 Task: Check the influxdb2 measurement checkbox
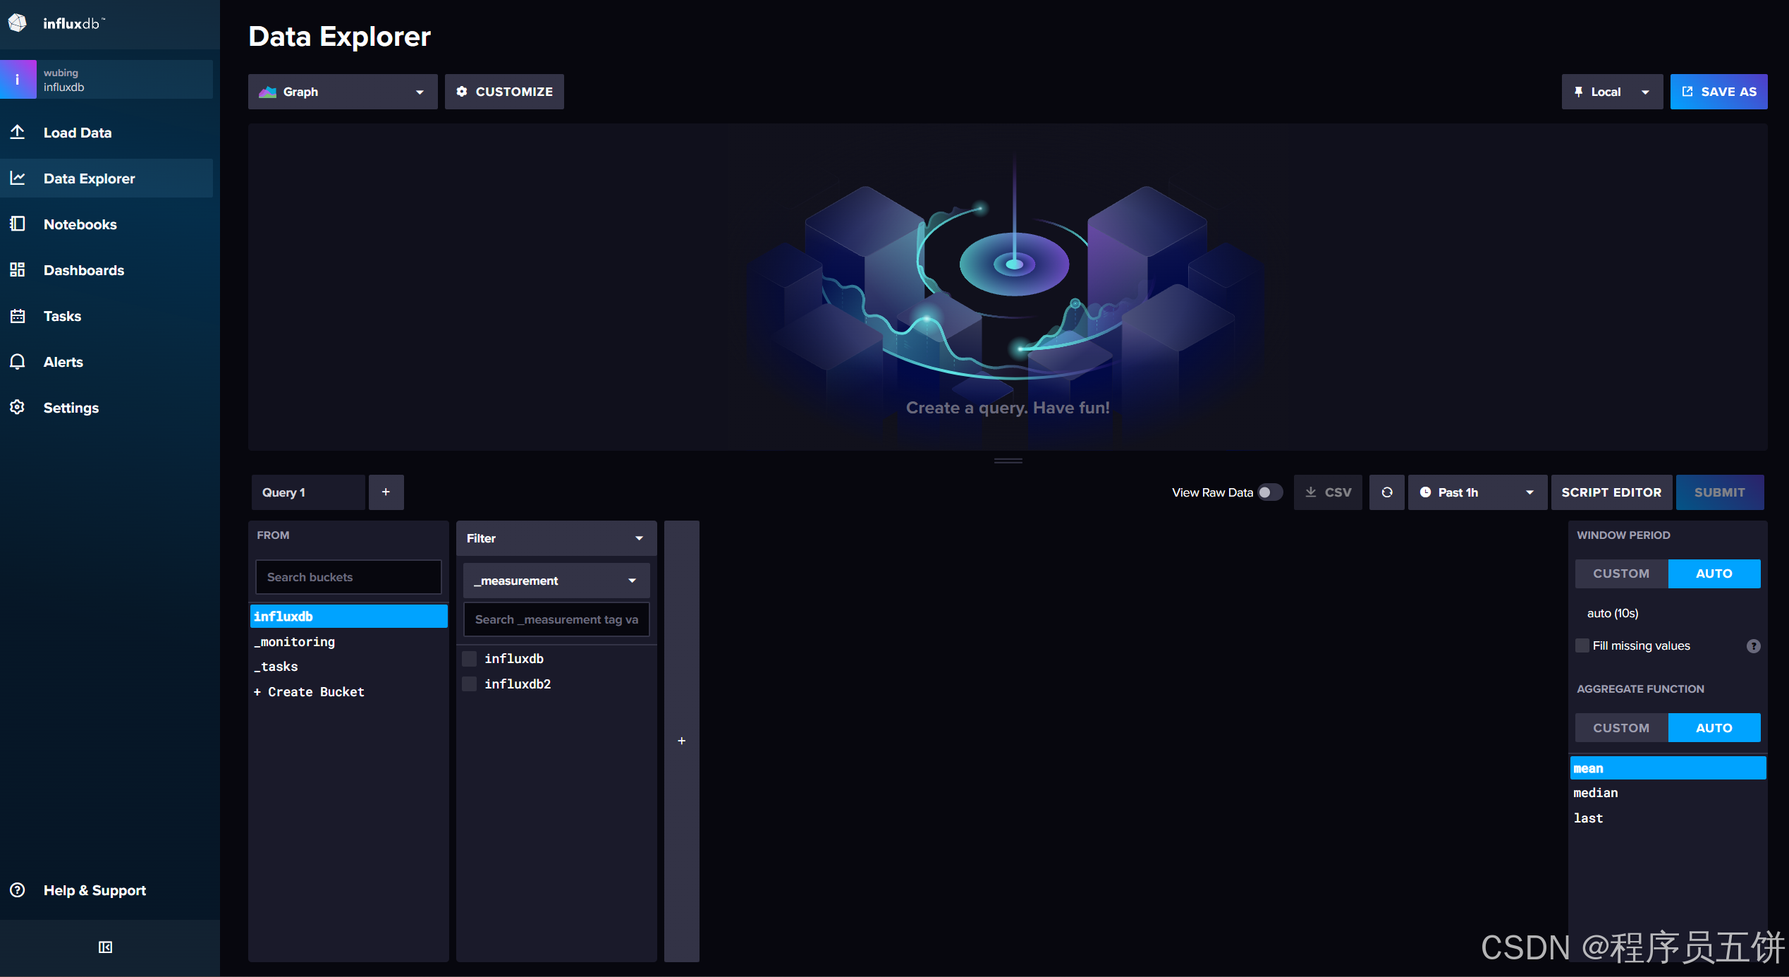pos(469,684)
